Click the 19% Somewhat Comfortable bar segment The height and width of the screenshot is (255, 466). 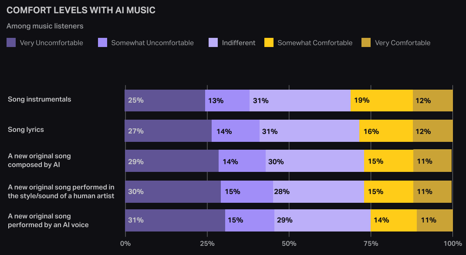point(382,101)
